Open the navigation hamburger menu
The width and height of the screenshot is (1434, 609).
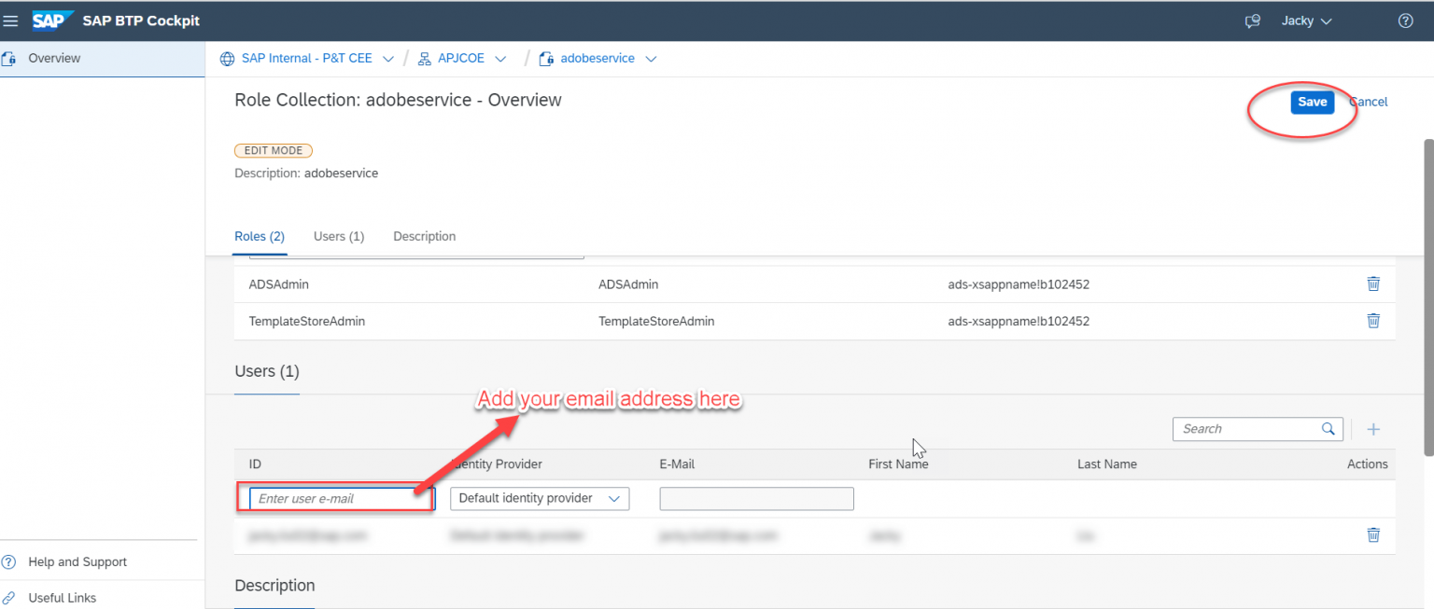10,21
